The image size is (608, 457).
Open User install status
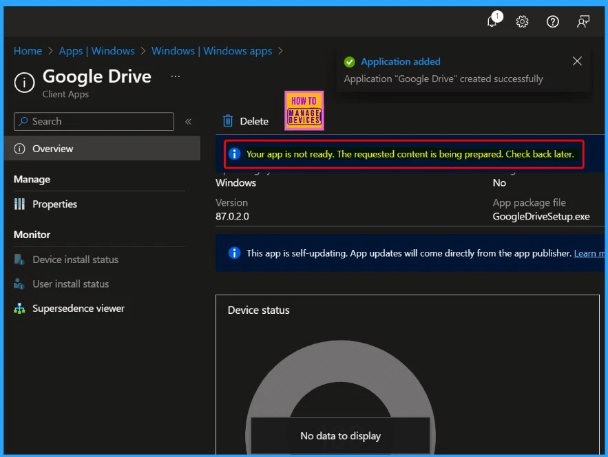click(x=70, y=284)
